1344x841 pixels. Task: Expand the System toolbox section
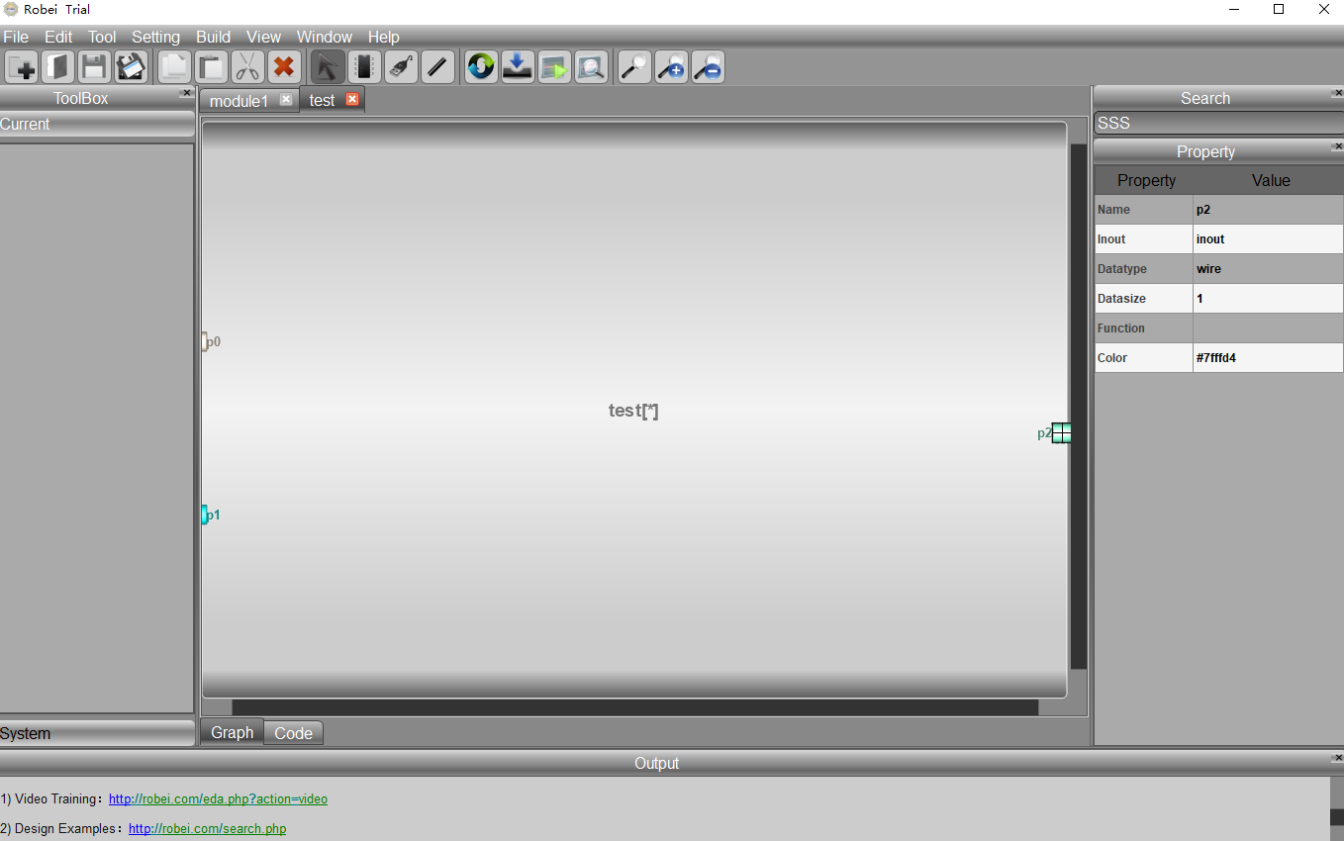(x=97, y=733)
